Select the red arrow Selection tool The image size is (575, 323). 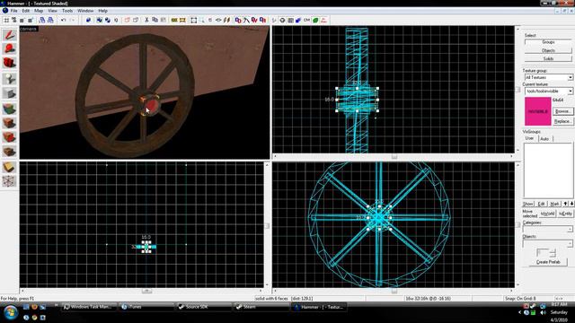coord(10,35)
